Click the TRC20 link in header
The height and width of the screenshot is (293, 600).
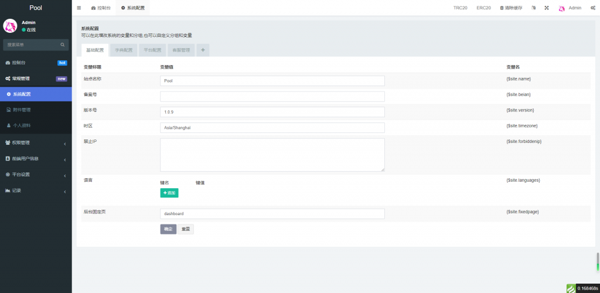(x=461, y=8)
